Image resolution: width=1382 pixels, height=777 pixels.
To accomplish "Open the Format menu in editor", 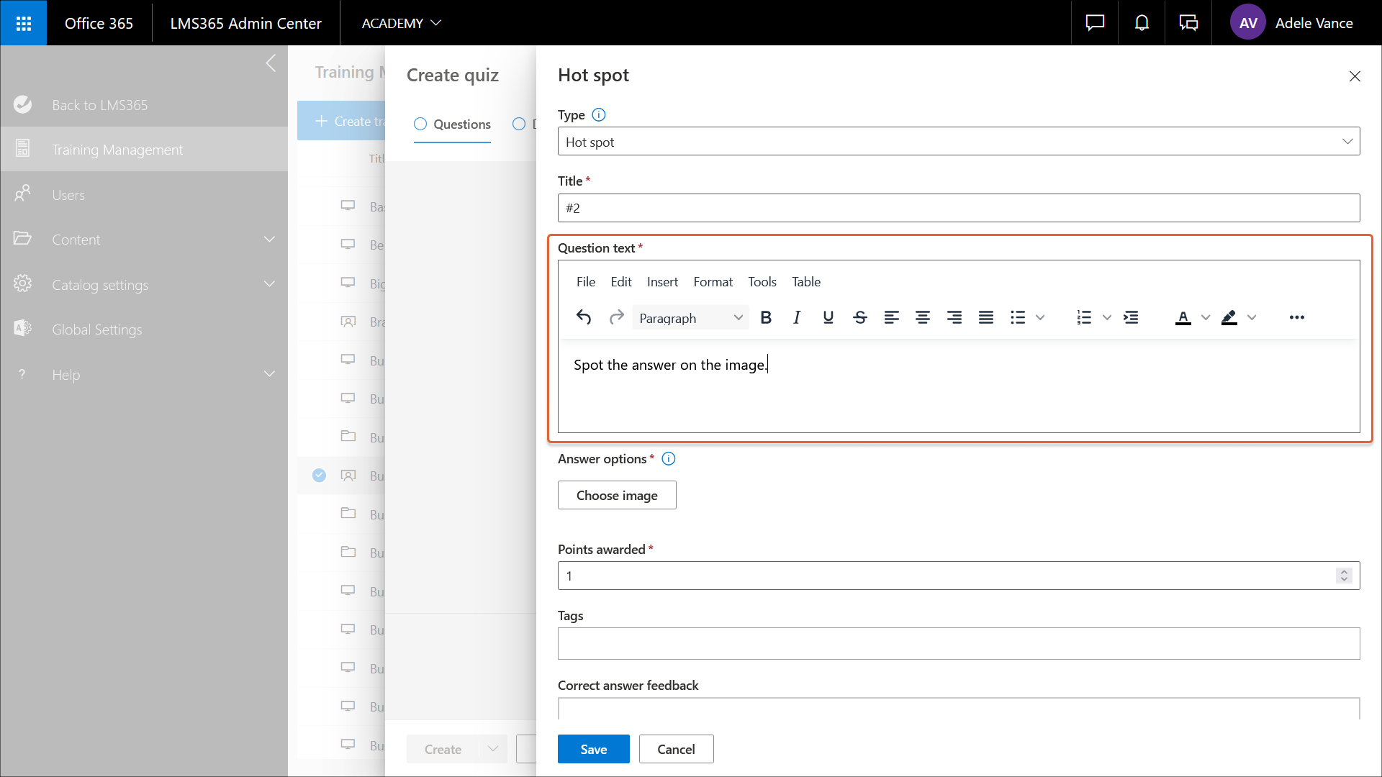I will [713, 282].
